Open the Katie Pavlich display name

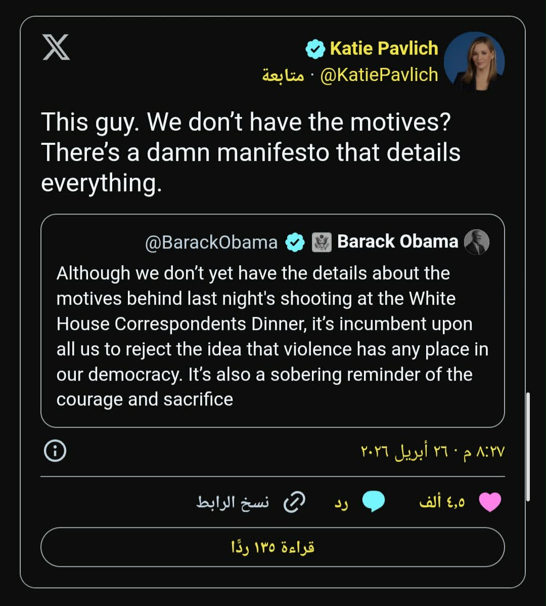[384, 49]
